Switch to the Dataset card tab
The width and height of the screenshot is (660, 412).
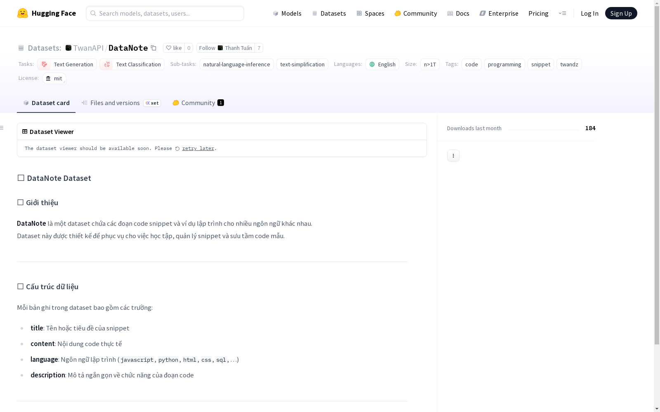tap(46, 103)
